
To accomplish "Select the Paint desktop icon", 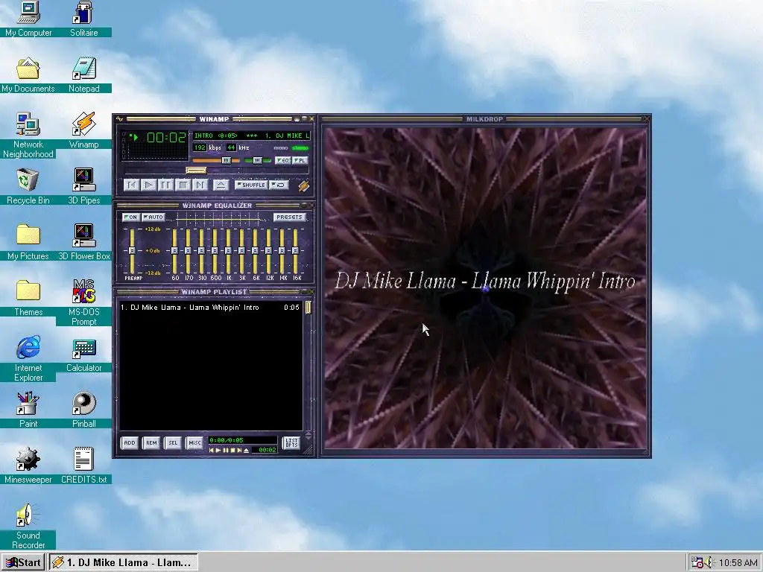I will 28,410.
